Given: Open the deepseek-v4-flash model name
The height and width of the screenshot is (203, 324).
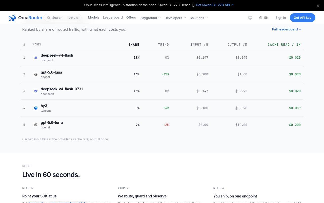Looking at the screenshot, I should [57, 55].
